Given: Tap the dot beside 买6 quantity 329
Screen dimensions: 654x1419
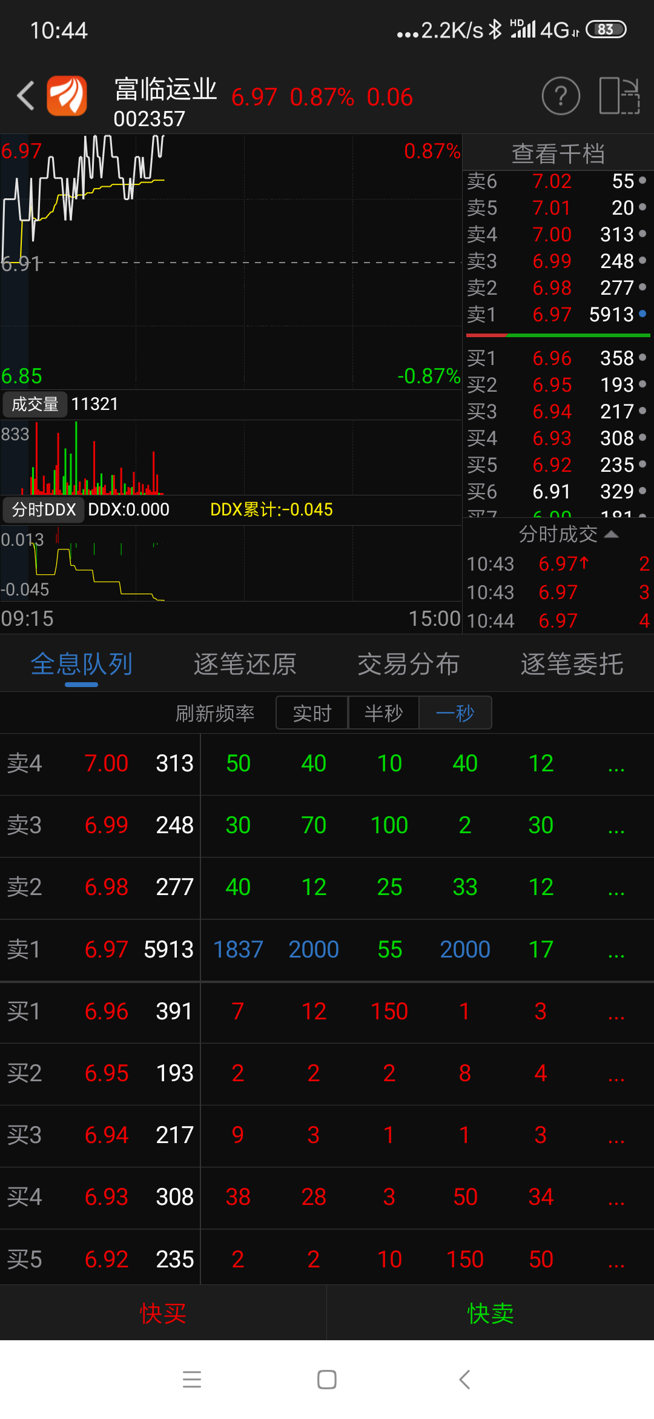Looking at the screenshot, I should tap(642, 491).
